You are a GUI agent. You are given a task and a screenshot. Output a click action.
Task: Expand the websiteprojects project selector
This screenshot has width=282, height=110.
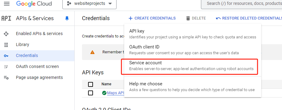(89, 4)
